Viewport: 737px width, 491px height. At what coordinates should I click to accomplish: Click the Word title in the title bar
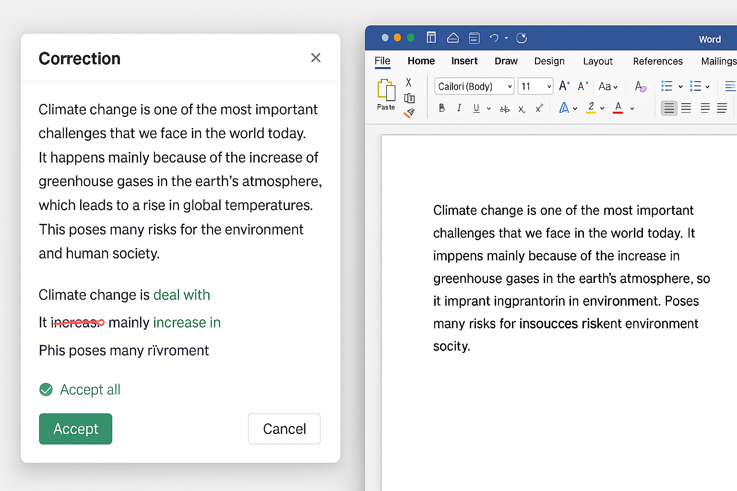710,39
